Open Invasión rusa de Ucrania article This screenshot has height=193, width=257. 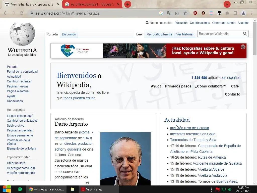coord(189,128)
